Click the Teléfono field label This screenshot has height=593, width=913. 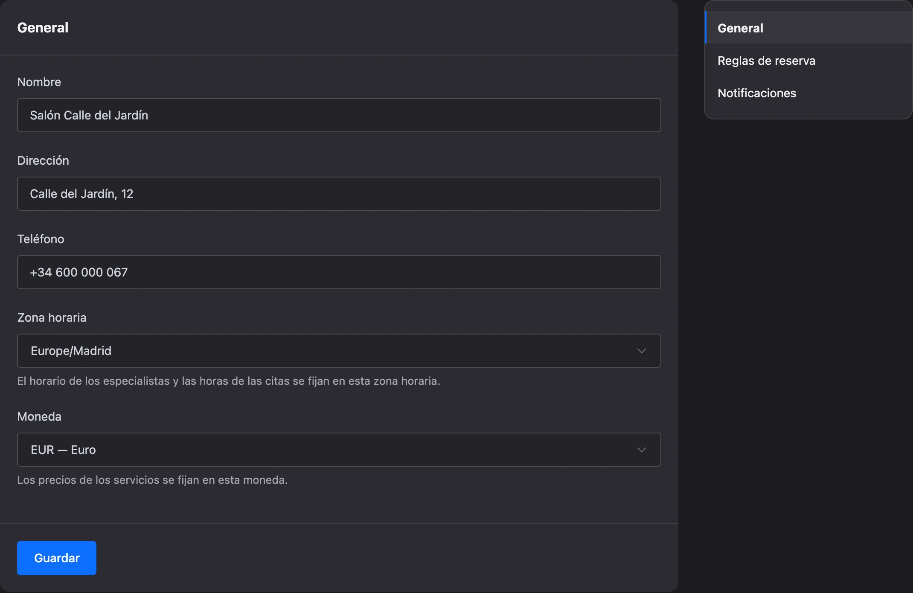pos(41,239)
